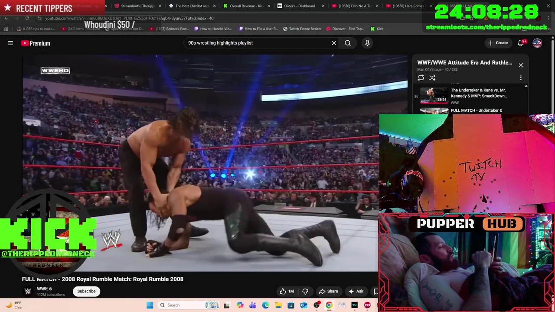Close the playlist panel

(x=521, y=65)
